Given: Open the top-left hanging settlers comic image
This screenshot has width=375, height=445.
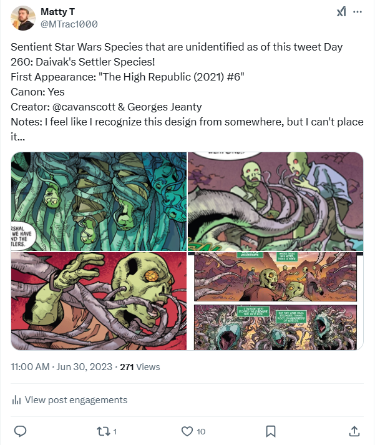Looking at the screenshot, I should pyautogui.click(x=99, y=201).
